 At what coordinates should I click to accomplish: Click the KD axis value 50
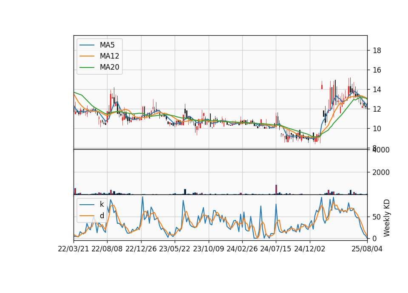tap(377, 217)
